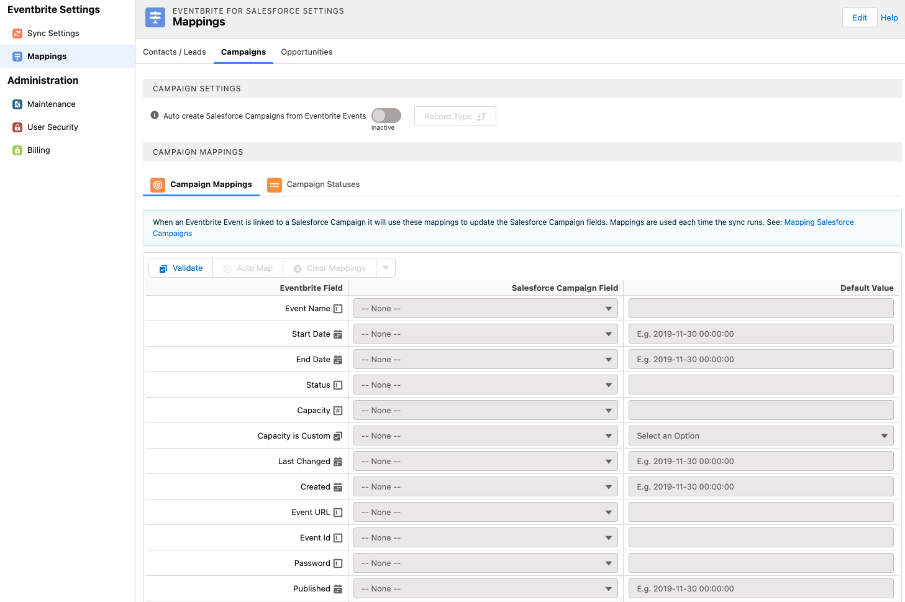The width and height of the screenshot is (905, 602).
Task: Click the Record Type button
Action: coord(455,116)
